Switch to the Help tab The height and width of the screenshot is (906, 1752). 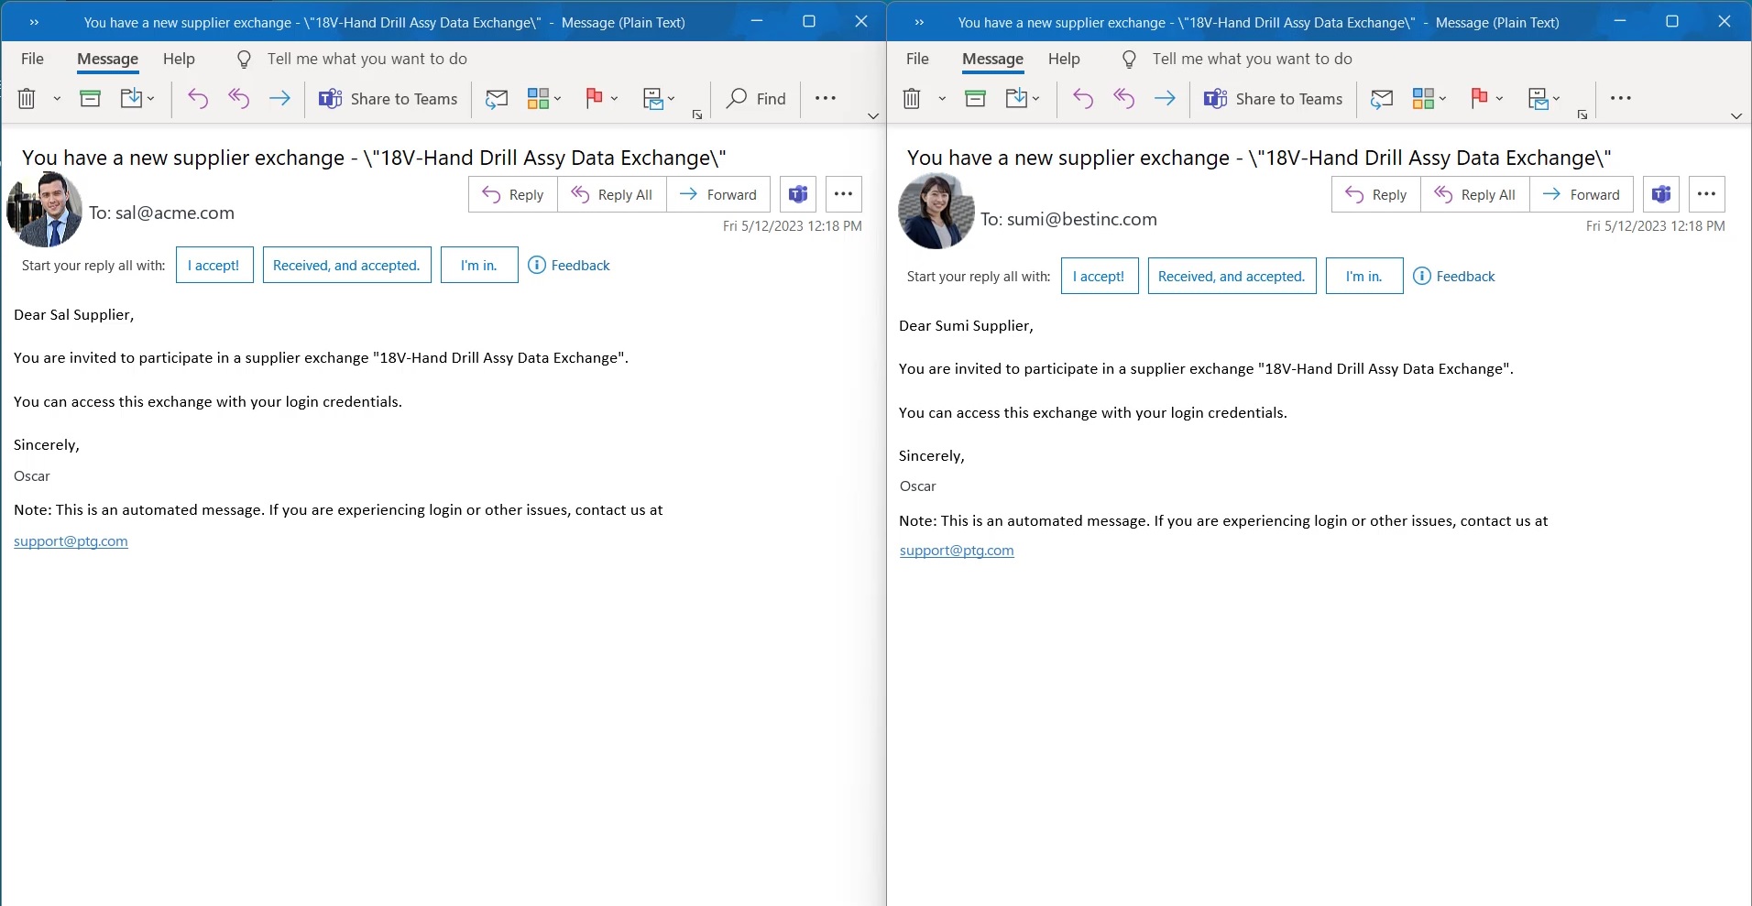pyautogui.click(x=179, y=59)
